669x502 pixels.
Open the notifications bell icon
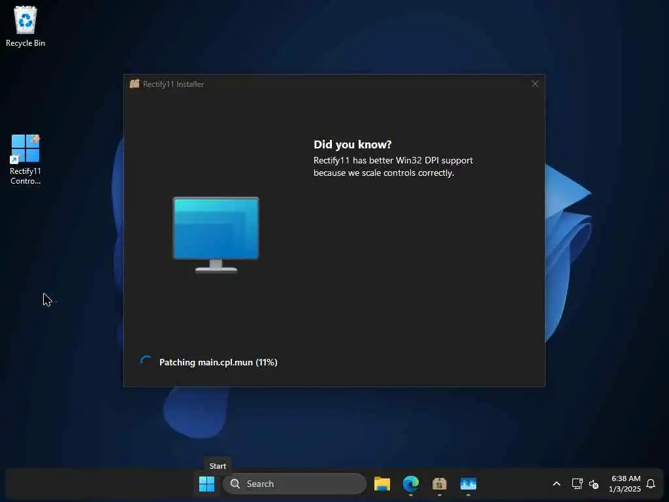651,484
